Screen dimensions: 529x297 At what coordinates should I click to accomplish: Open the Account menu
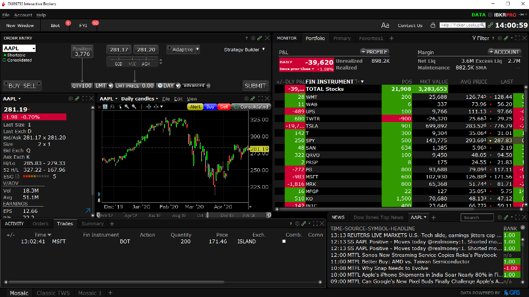coord(23,15)
